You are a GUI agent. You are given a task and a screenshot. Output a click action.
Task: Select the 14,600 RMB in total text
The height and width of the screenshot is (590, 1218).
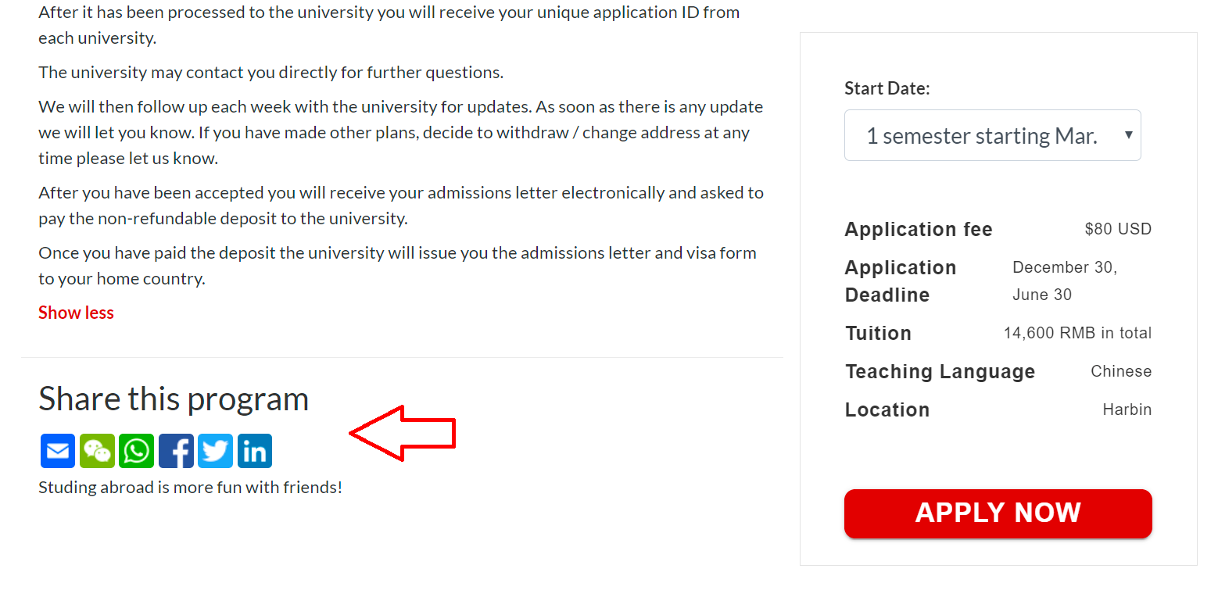coord(1077,333)
